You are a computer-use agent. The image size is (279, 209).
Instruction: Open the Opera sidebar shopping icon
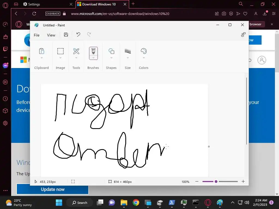coord(5,37)
